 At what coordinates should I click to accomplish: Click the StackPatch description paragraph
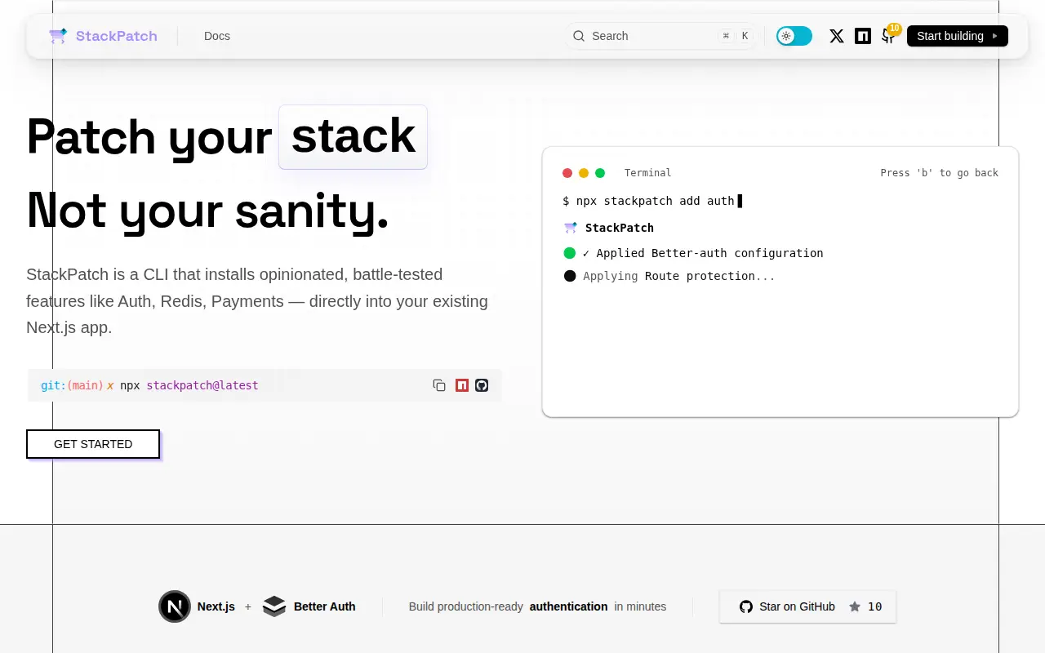(x=257, y=301)
